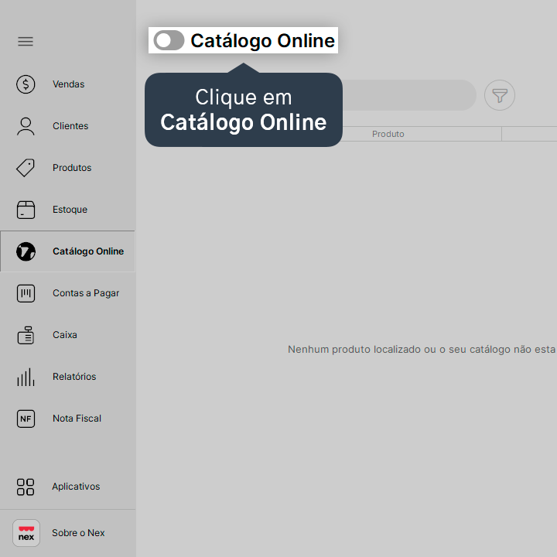Open Produtos from sidebar label

(x=72, y=168)
